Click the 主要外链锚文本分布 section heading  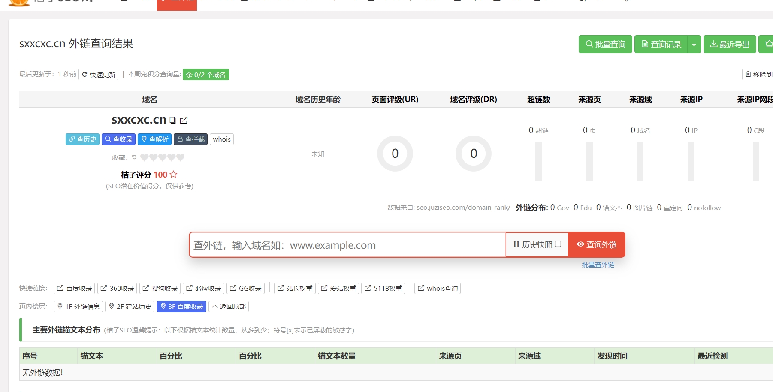[66, 330]
